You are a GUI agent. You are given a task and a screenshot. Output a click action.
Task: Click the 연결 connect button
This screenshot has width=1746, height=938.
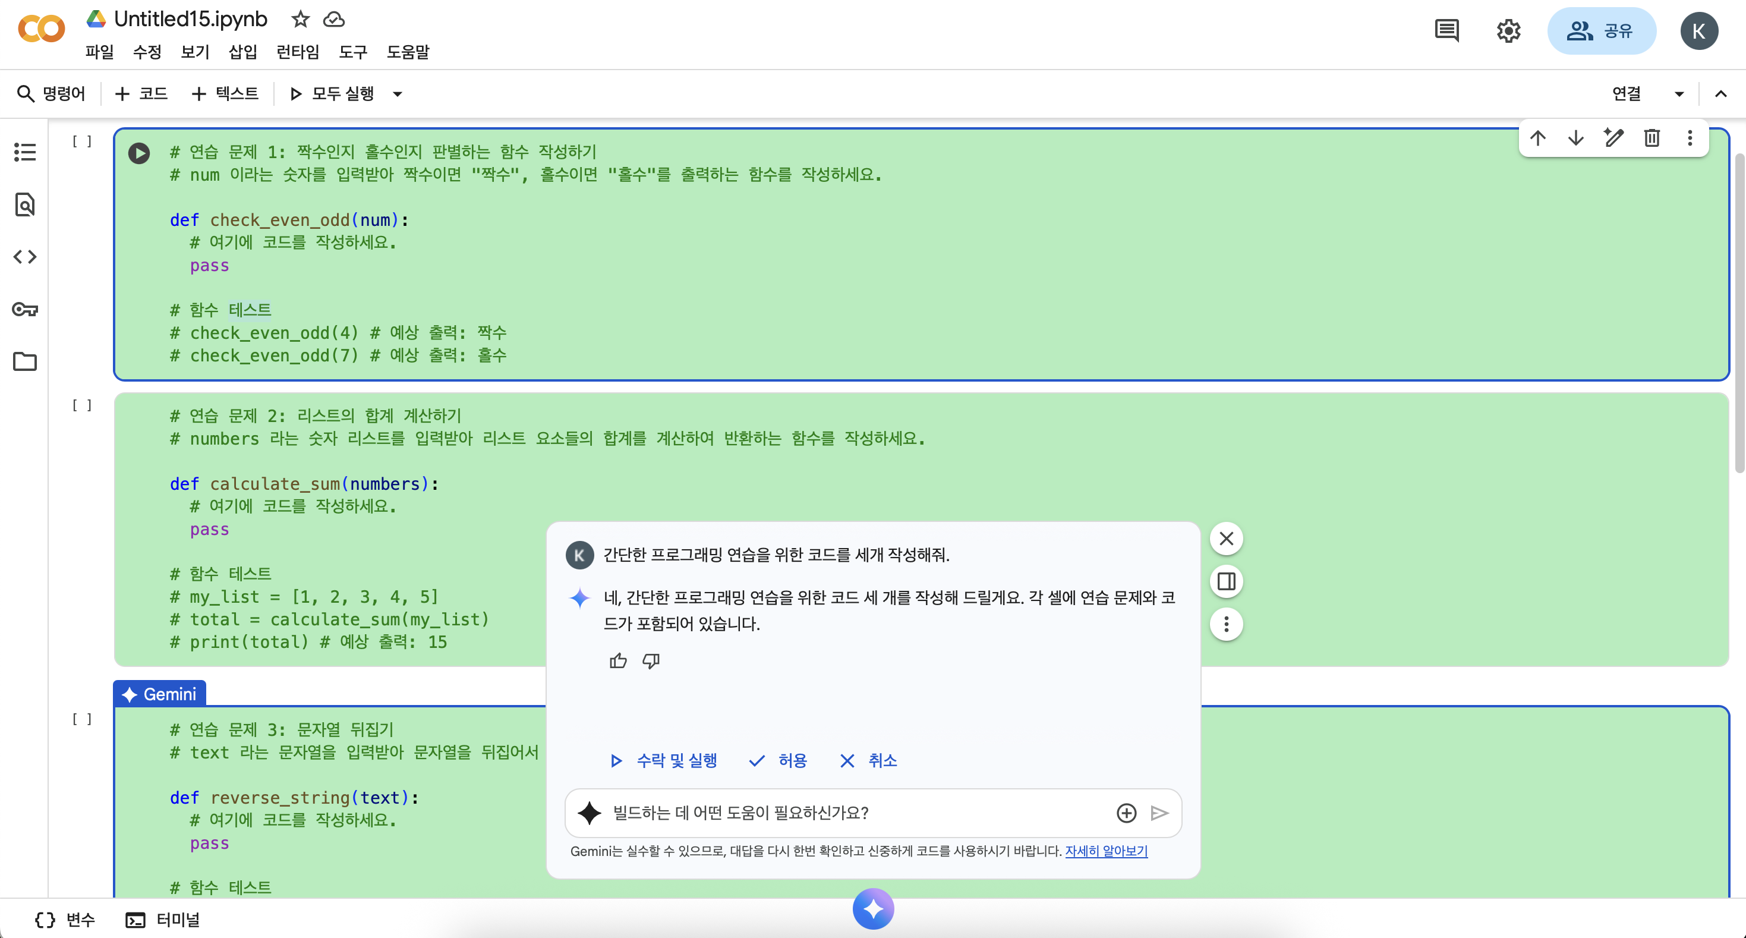click(1626, 94)
